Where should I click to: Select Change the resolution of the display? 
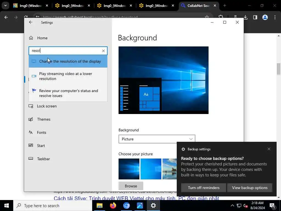(x=68, y=61)
